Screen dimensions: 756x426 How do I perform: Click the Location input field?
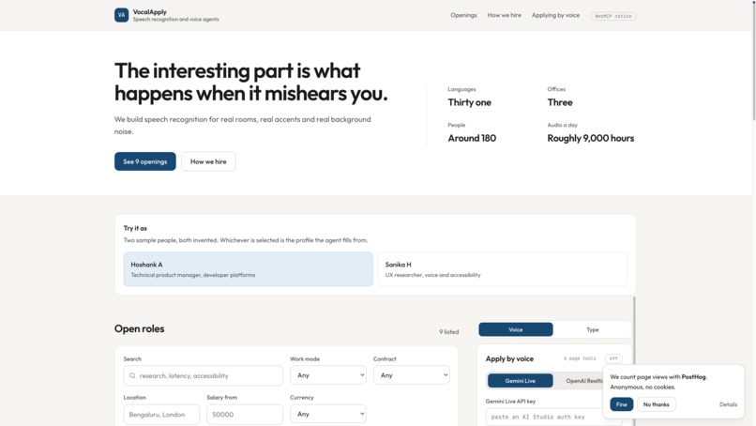pos(161,415)
